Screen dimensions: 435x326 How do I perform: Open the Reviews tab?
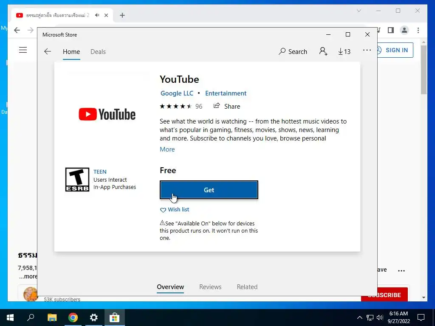click(x=210, y=287)
